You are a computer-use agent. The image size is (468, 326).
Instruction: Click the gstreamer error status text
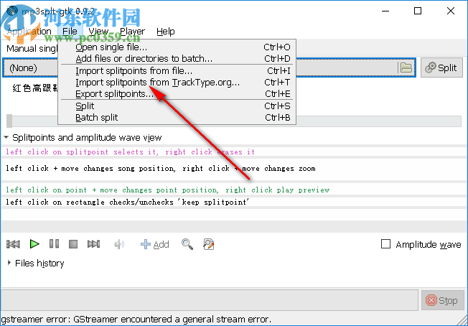click(136, 320)
